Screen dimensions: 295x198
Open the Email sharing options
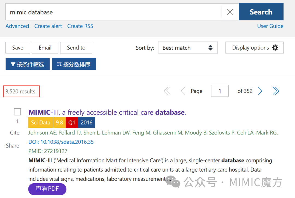click(x=45, y=47)
